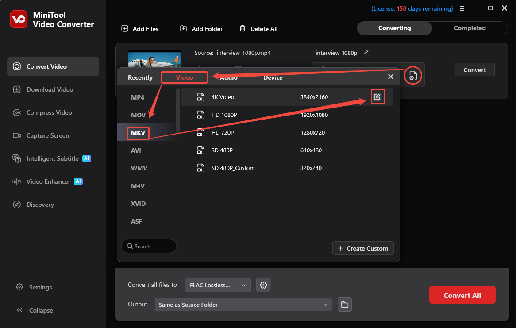Click the 4K Video file icon
Image resolution: width=516 pixels, height=328 pixels.
[x=200, y=97]
